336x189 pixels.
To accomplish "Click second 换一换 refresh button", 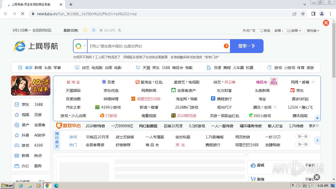I will click(x=302, y=144).
